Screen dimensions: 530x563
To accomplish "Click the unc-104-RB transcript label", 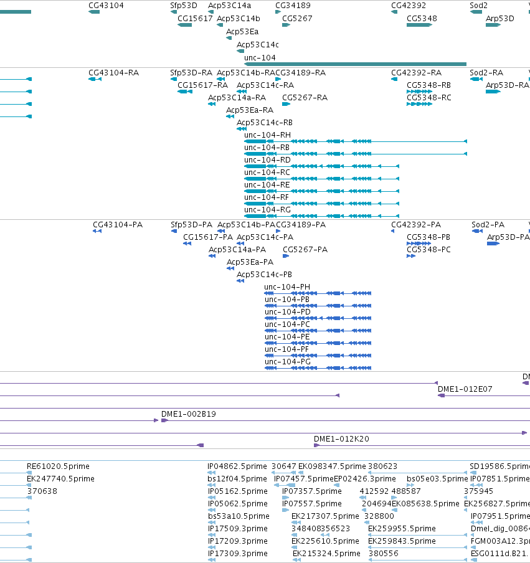I will tap(267, 147).
